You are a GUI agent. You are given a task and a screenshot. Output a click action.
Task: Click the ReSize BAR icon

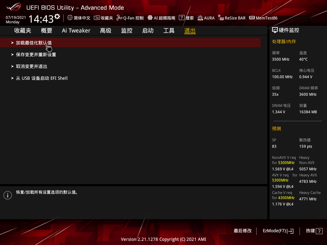pos(221,18)
